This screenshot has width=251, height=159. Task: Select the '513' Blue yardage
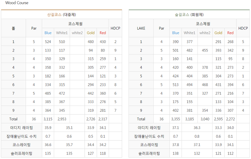175,85
